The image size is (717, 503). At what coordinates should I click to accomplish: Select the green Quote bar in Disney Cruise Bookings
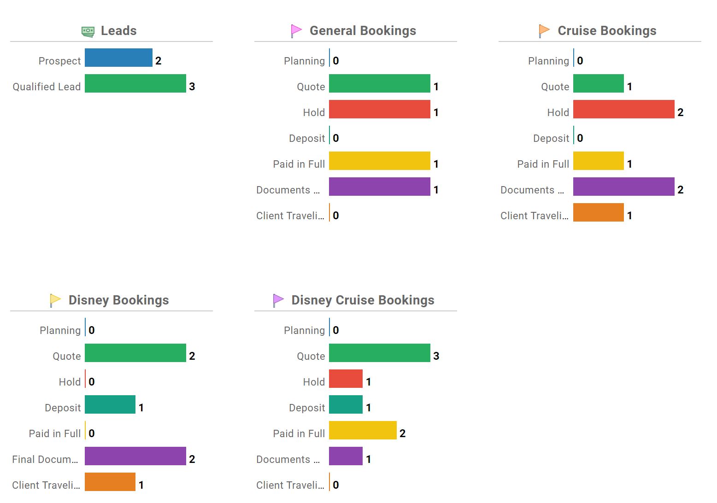(380, 353)
